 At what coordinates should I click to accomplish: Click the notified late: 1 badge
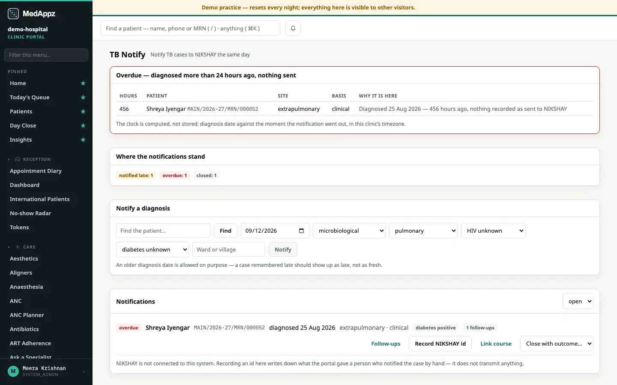coord(136,175)
